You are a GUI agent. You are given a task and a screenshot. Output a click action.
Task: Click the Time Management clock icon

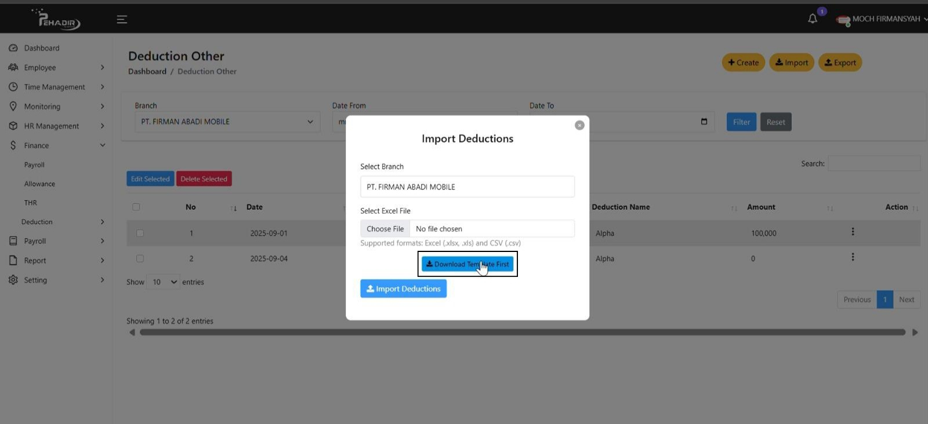[13, 87]
